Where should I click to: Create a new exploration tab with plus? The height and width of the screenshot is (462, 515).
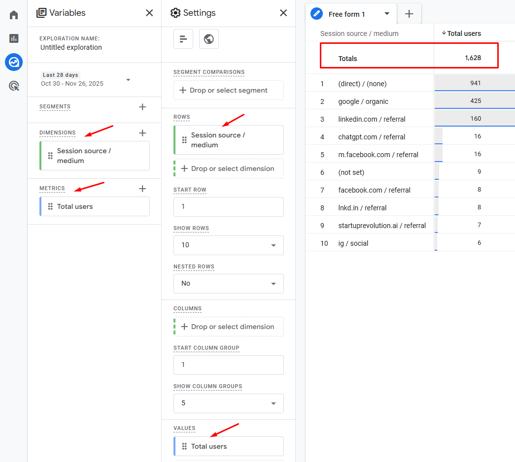pos(409,13)
